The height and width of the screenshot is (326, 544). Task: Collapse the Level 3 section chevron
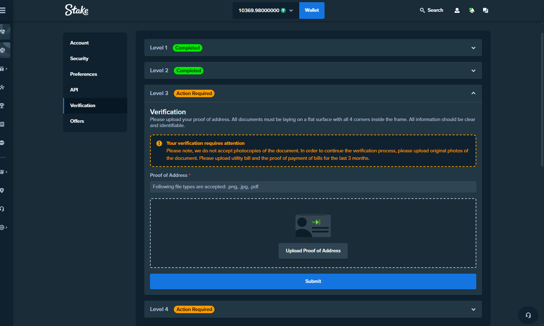pyautogui.click(x=473, y=93)
